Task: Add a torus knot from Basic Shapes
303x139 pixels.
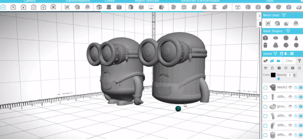Action: 276,45
